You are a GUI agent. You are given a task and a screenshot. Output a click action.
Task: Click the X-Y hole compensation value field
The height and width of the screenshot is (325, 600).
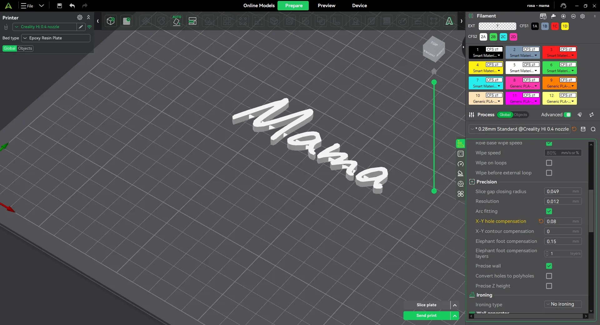(x=563, y=221)
